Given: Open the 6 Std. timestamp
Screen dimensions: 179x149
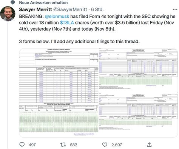Looking at the screenshot, I should click(x=97, y=9).
